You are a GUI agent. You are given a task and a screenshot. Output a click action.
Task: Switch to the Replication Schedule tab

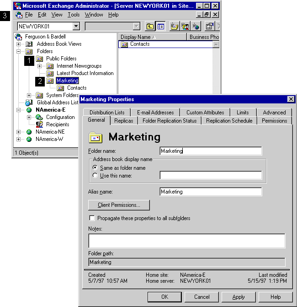(229, 121)
